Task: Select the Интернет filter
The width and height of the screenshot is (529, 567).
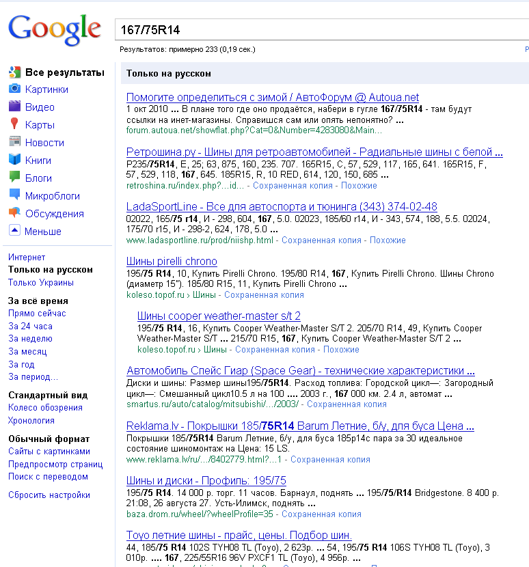Action: [27, 257]
